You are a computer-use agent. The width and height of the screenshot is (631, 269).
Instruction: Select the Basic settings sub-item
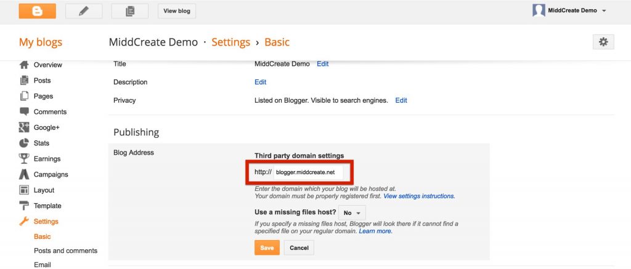click(43, 237)
